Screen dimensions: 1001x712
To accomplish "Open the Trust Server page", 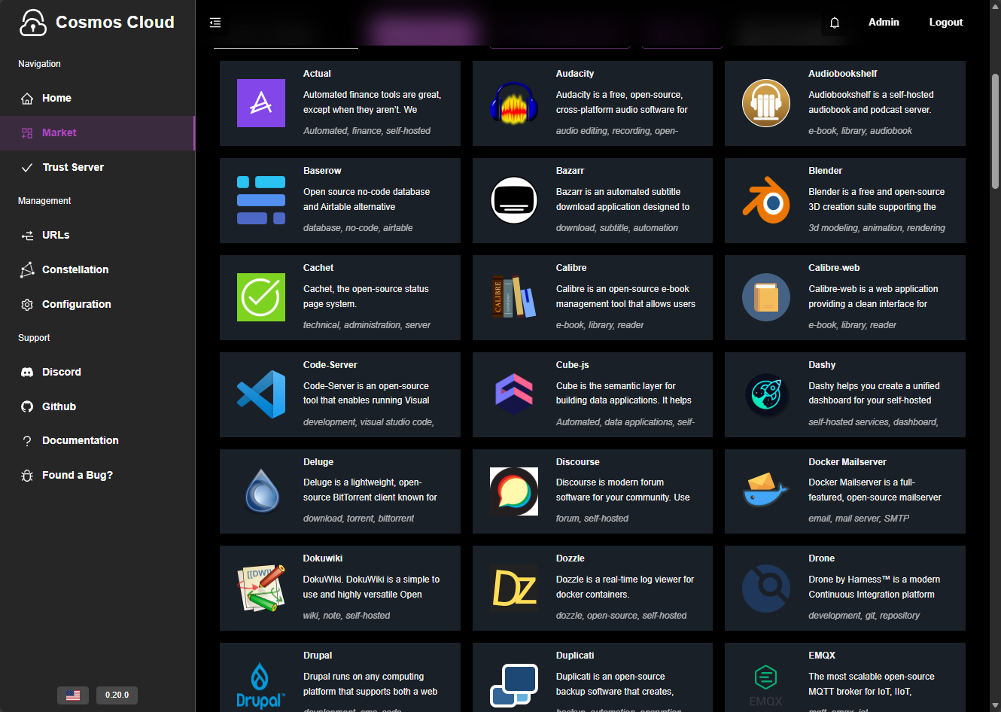I will pyautogui.click(x=97, y=167).
